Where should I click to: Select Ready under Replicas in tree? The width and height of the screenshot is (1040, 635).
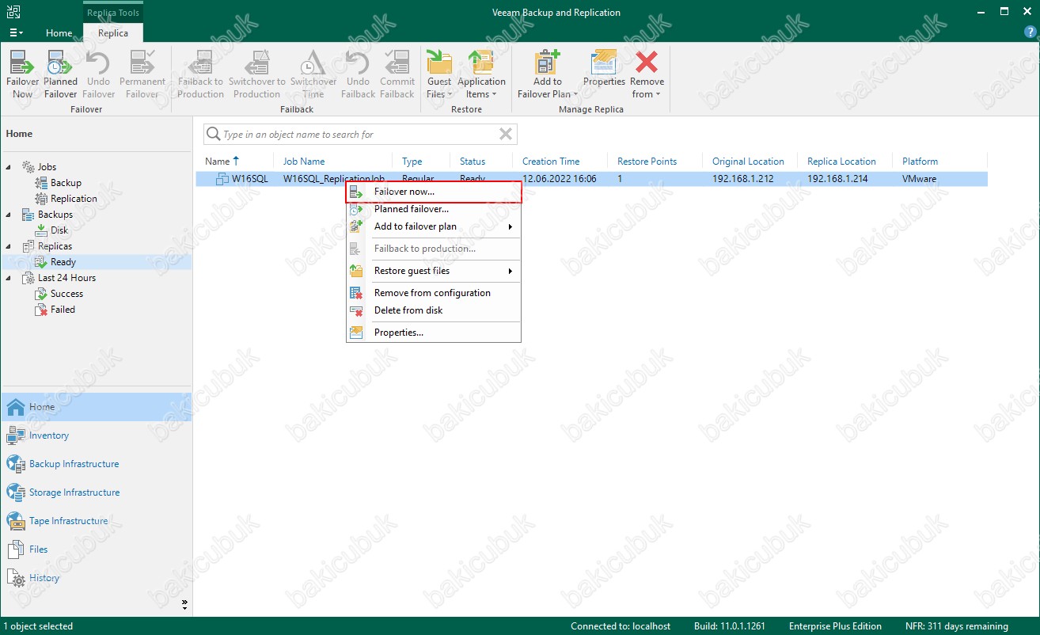pos(63,262)
